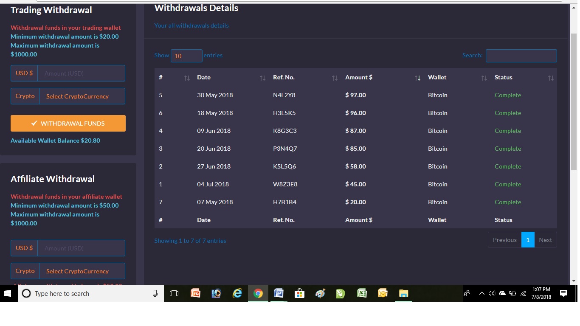Open File Explorer from the taskbar
The width and height of the screenshot is (580, 326).
pyautogui.click(x=403, y=293)
